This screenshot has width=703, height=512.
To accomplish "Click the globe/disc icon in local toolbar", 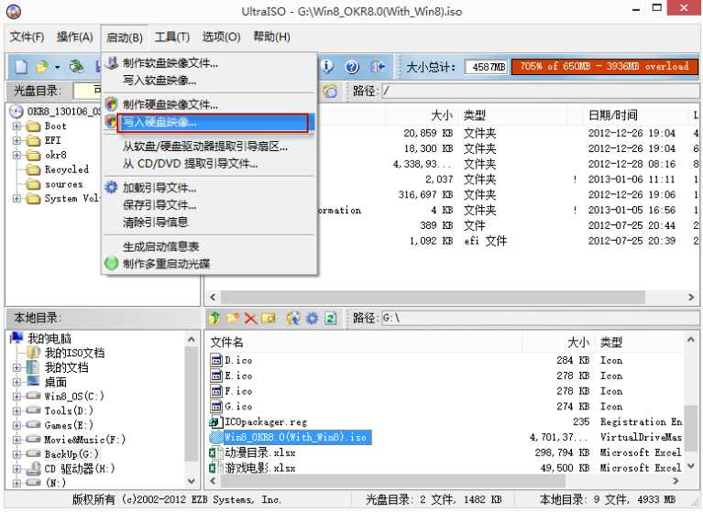I will [x=293, y=318].
